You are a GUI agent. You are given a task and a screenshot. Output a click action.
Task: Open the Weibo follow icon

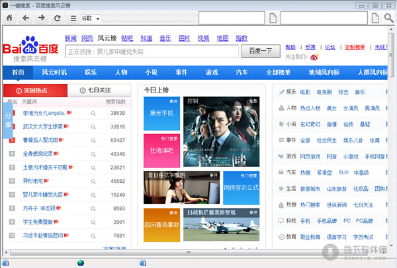pyautogui.click(x=314, y=57)
